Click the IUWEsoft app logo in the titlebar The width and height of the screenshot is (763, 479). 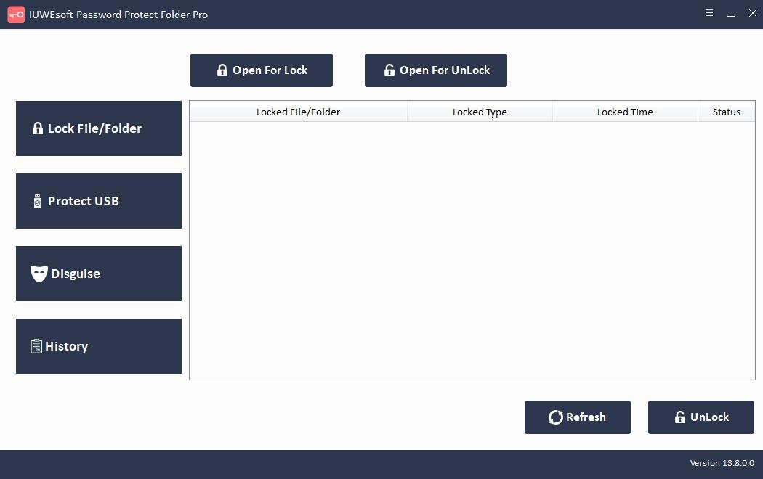click(15, 14)
